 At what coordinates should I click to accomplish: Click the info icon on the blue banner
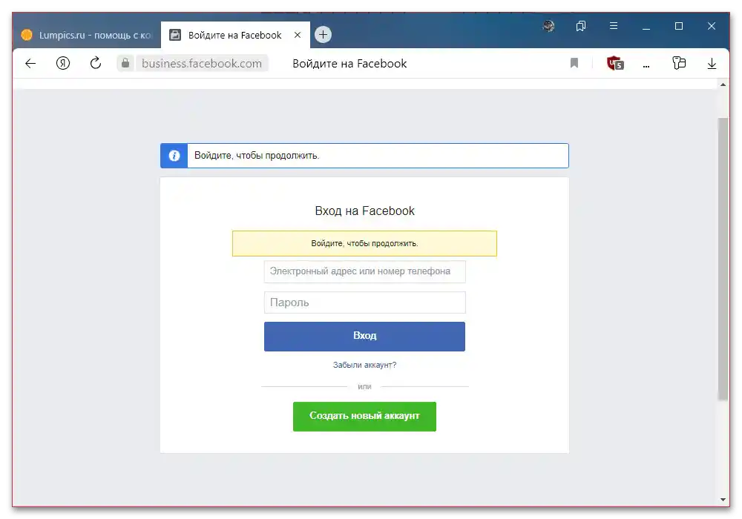(x=173, y=155)
